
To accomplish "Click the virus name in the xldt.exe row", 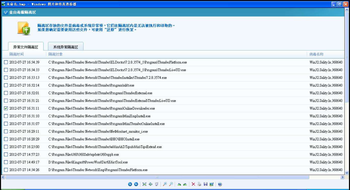I will tap(326, 85).
